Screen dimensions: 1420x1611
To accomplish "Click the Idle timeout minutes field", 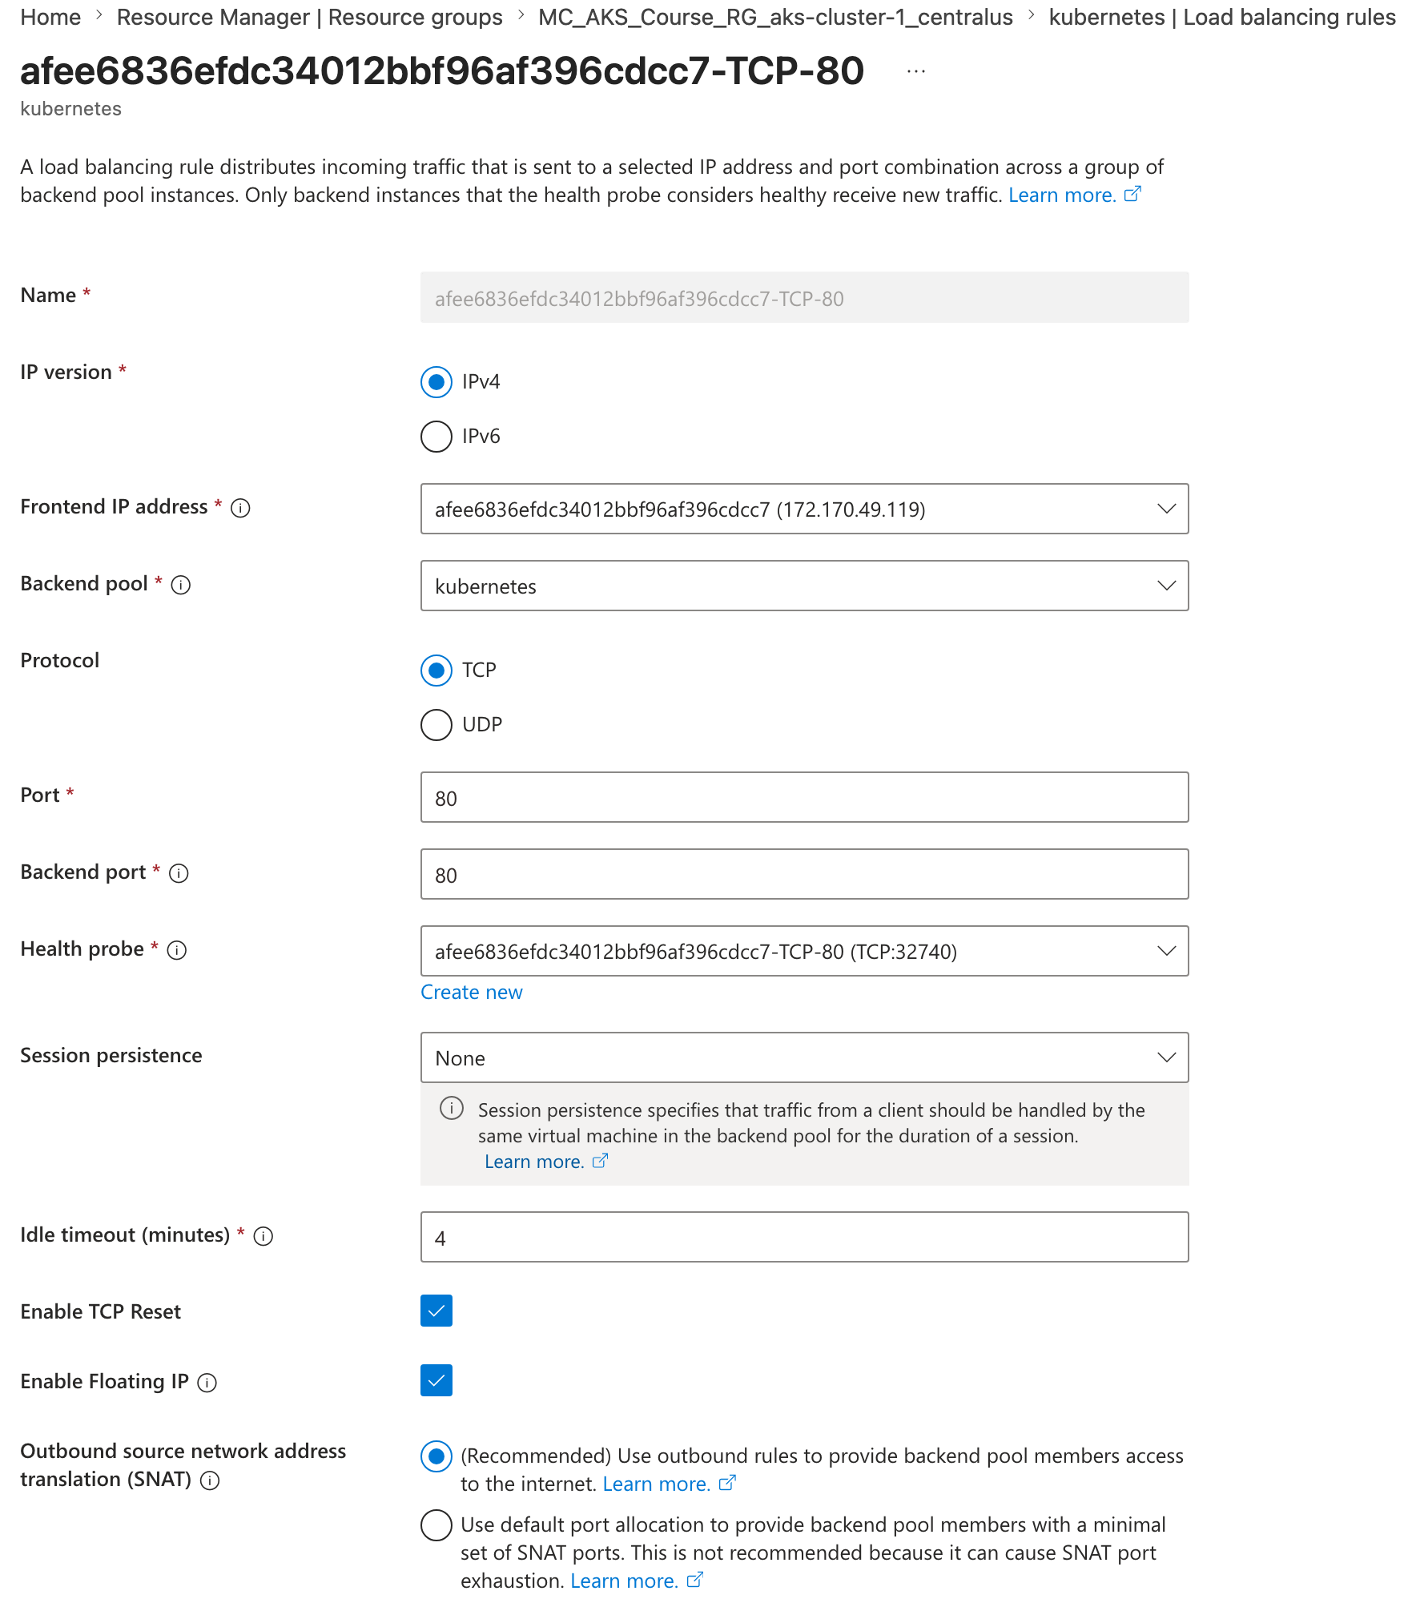I will click(804, 1237).
